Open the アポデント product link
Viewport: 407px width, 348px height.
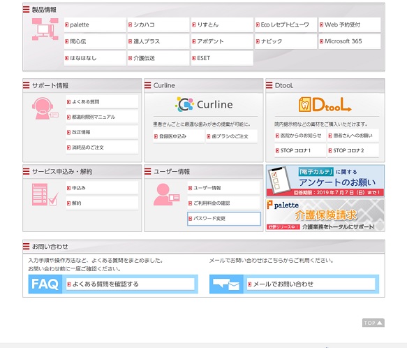(222, 41)
